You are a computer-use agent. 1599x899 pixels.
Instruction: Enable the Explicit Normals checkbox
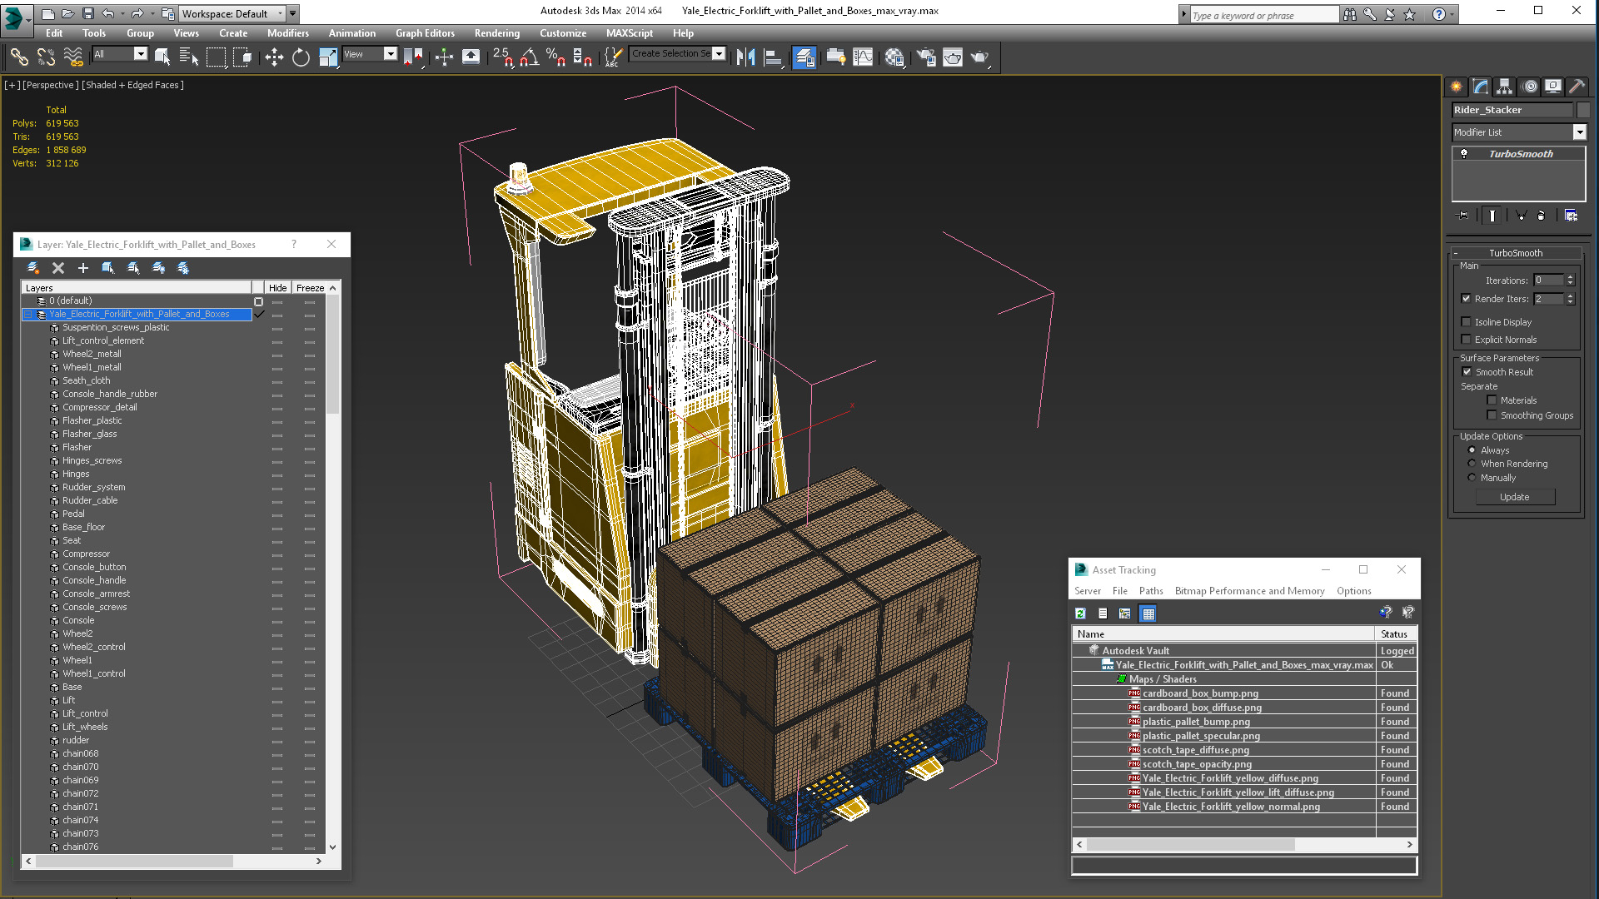pyautogui.click(x=1466, y=340)
